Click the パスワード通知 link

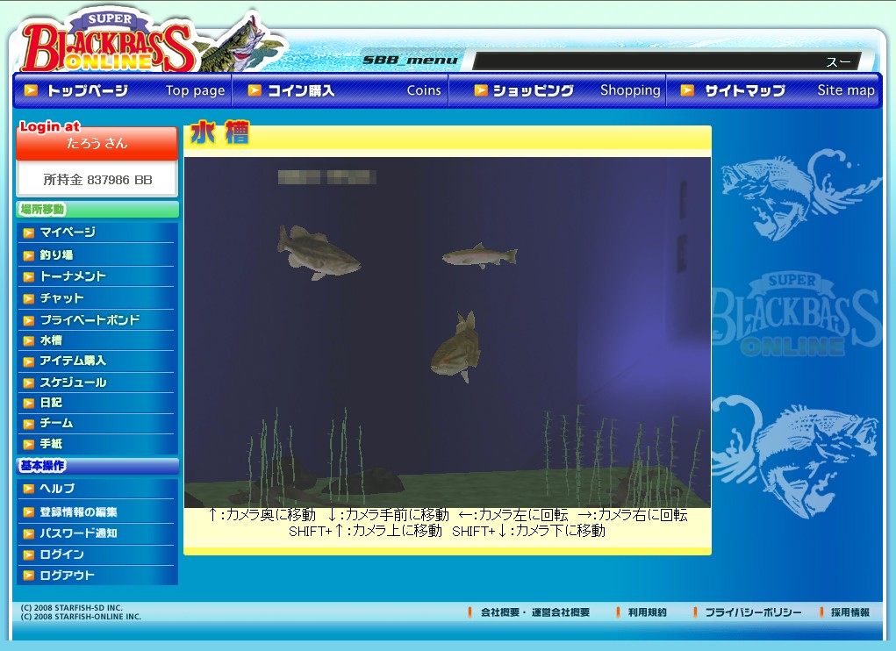pos(78,533)
